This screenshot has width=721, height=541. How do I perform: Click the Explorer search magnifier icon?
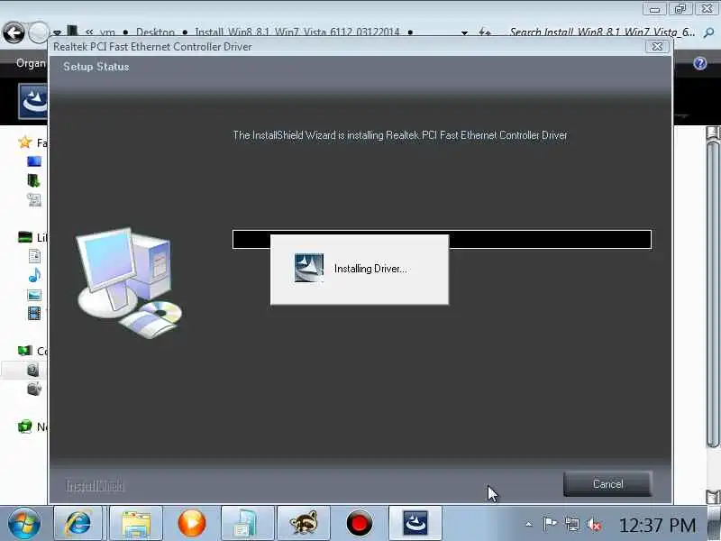(x=709, y=32)
